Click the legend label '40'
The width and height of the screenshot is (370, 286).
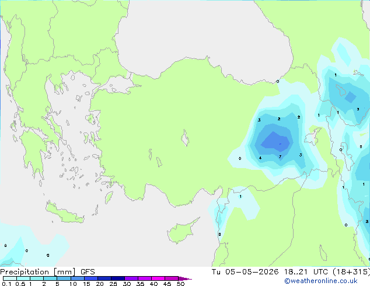point(153,284)
